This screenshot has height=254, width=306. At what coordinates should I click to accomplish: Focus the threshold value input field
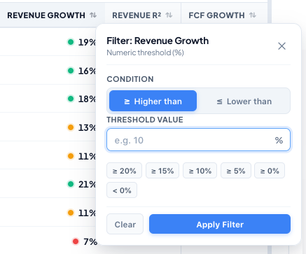198,140
